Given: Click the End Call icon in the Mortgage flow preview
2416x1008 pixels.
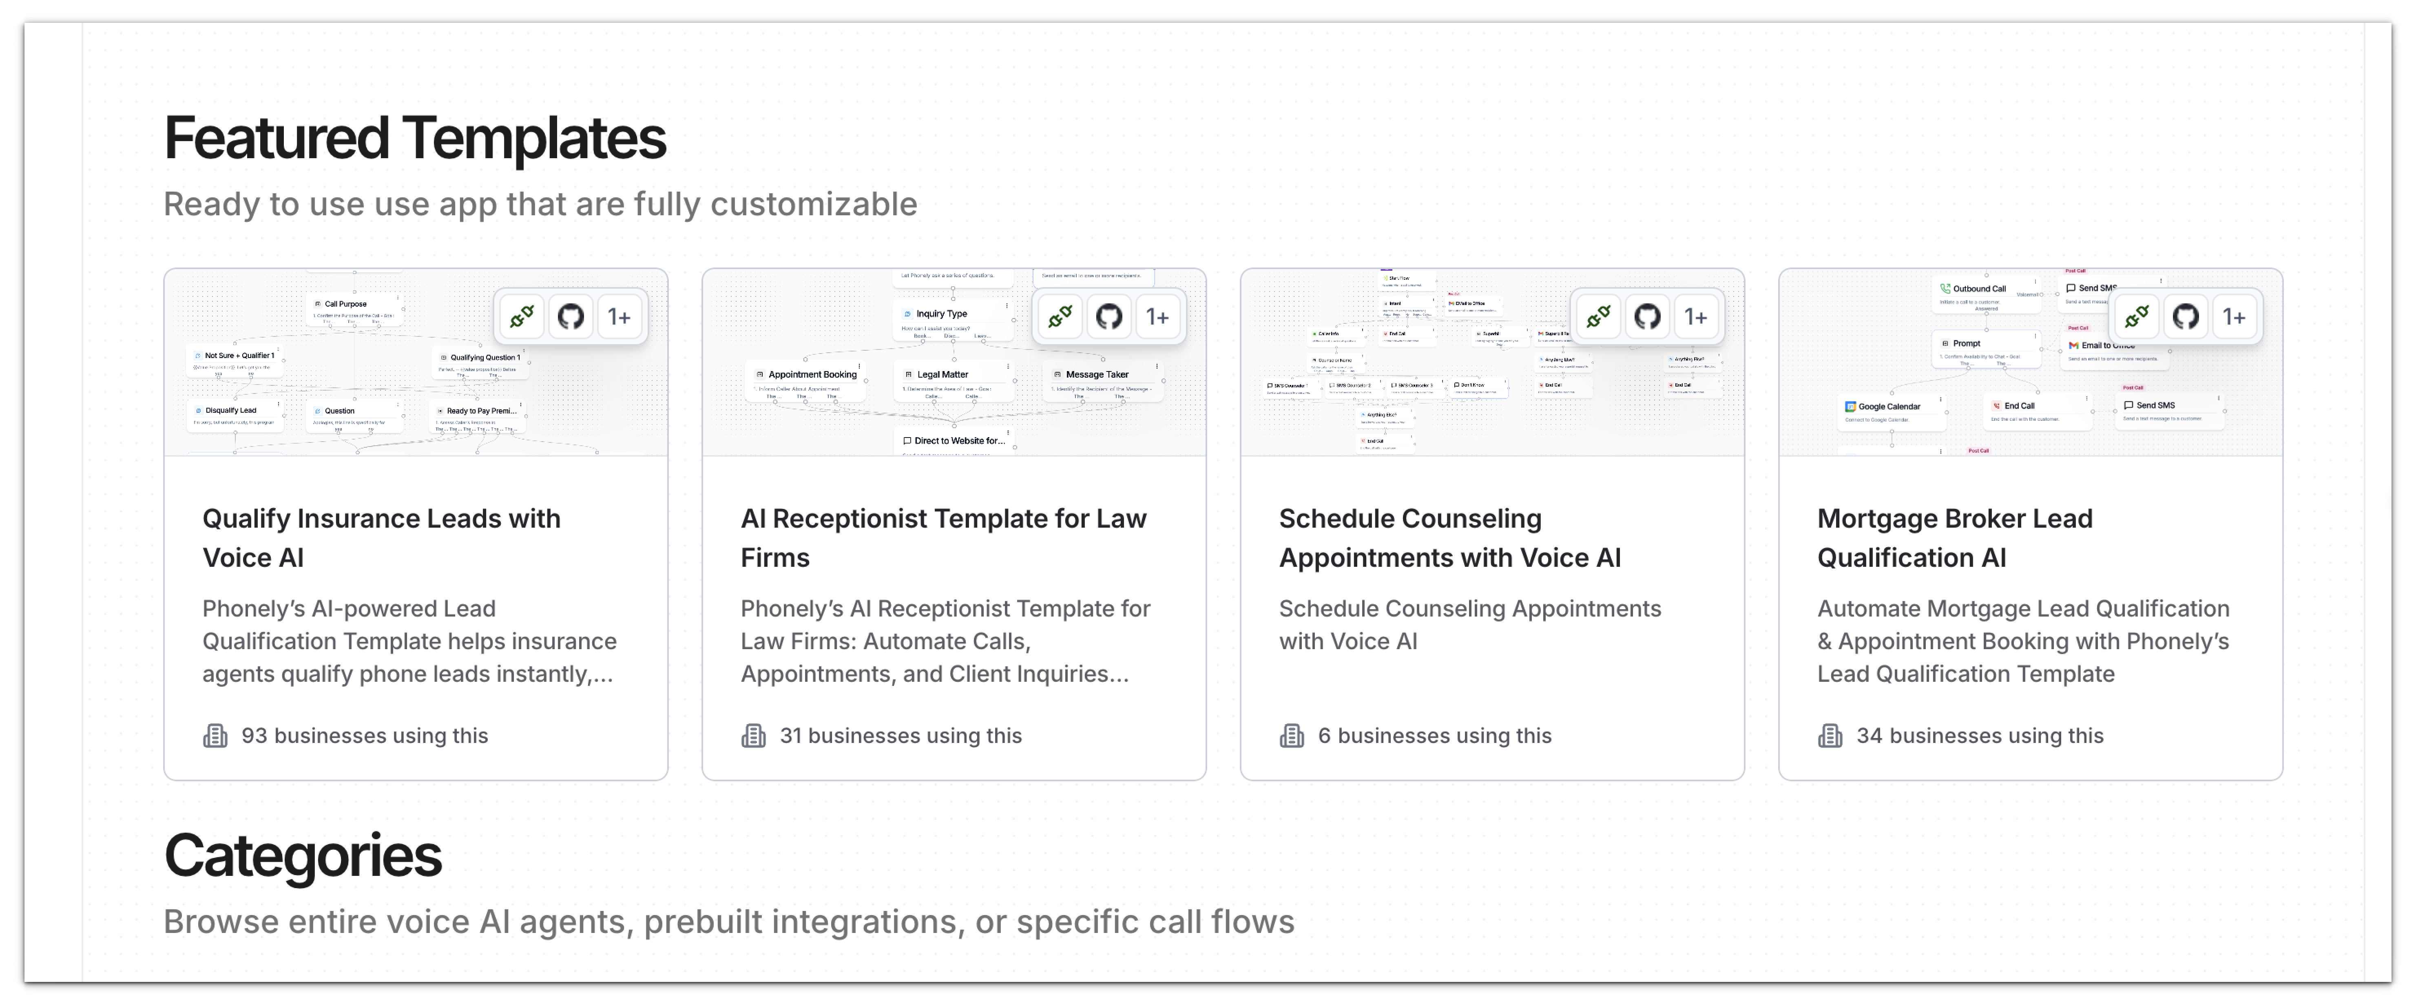Looking at the screenshot, I should tap(1997, 404).
